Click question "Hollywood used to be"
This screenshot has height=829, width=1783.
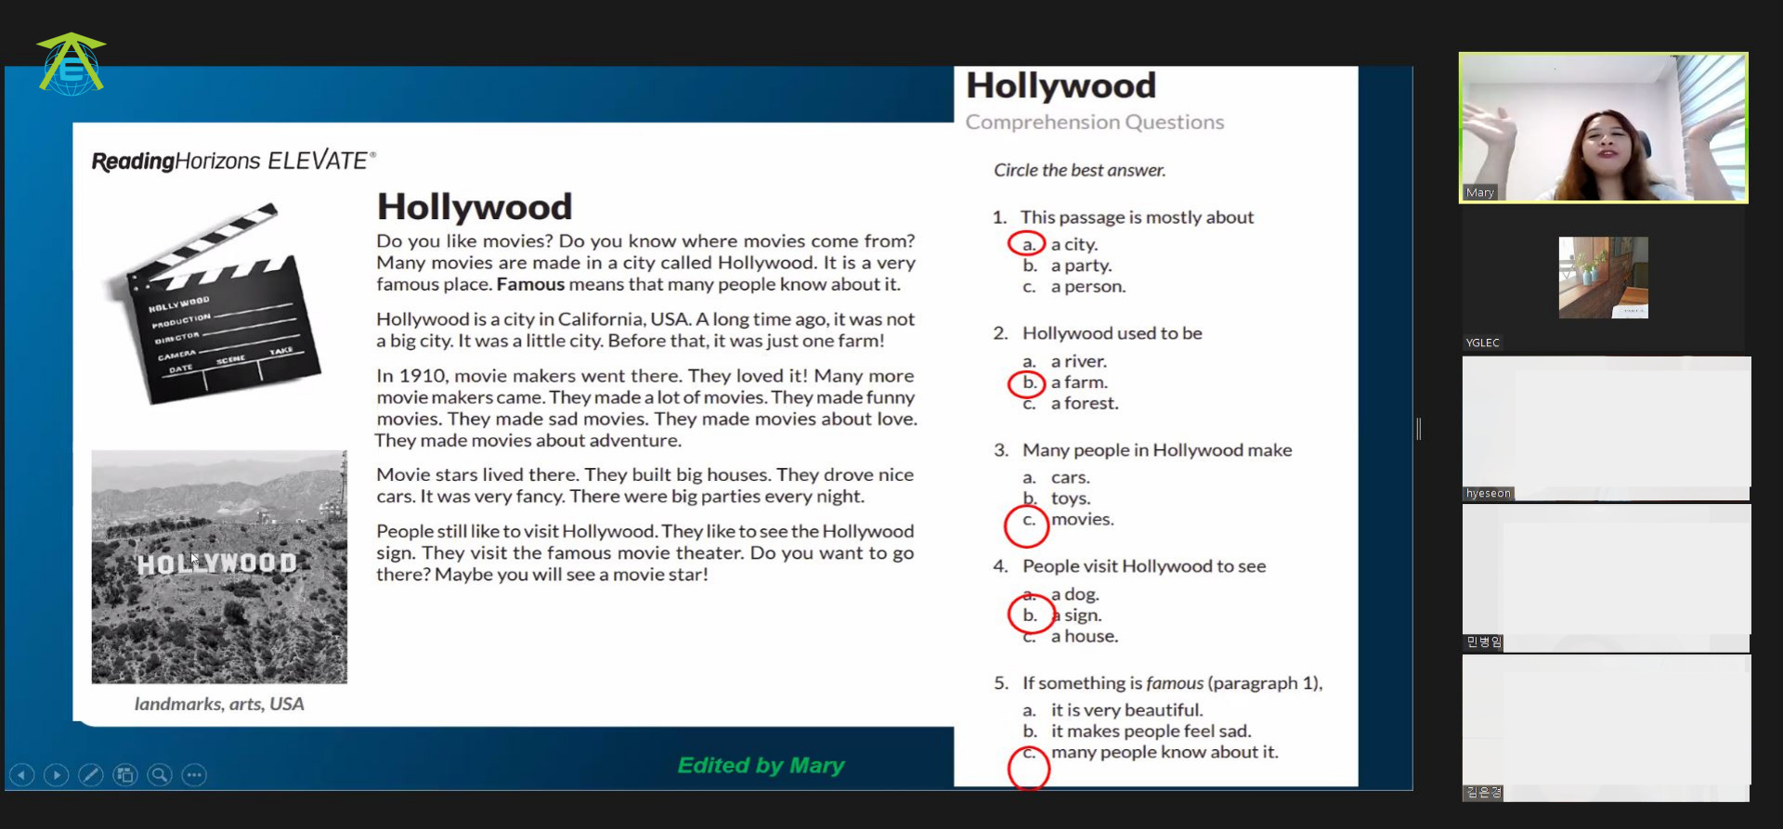(1112, 333)
